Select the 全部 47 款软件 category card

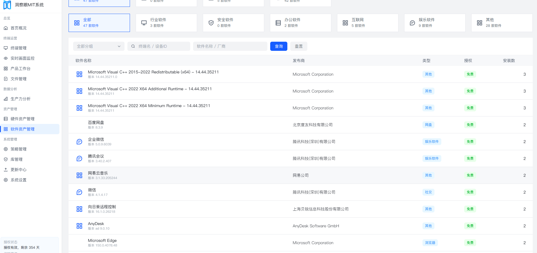pos(99,23)
